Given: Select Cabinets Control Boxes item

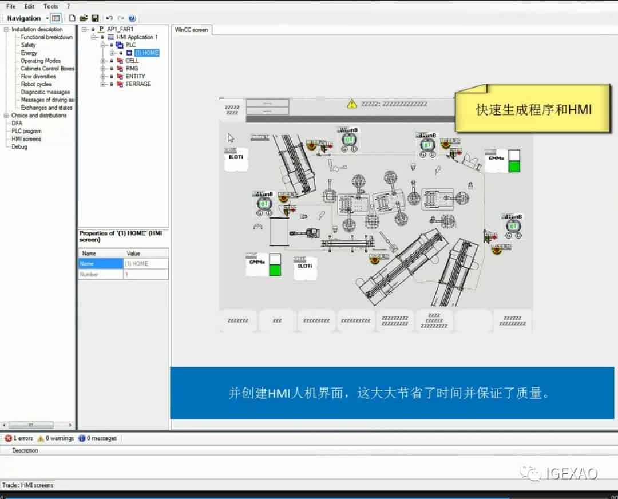Looking at the screenshot, I should click(47, 69).
